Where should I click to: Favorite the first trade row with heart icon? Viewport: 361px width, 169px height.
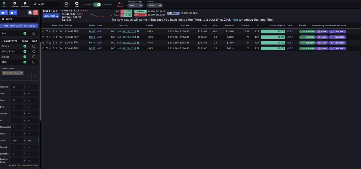(43, 31)
